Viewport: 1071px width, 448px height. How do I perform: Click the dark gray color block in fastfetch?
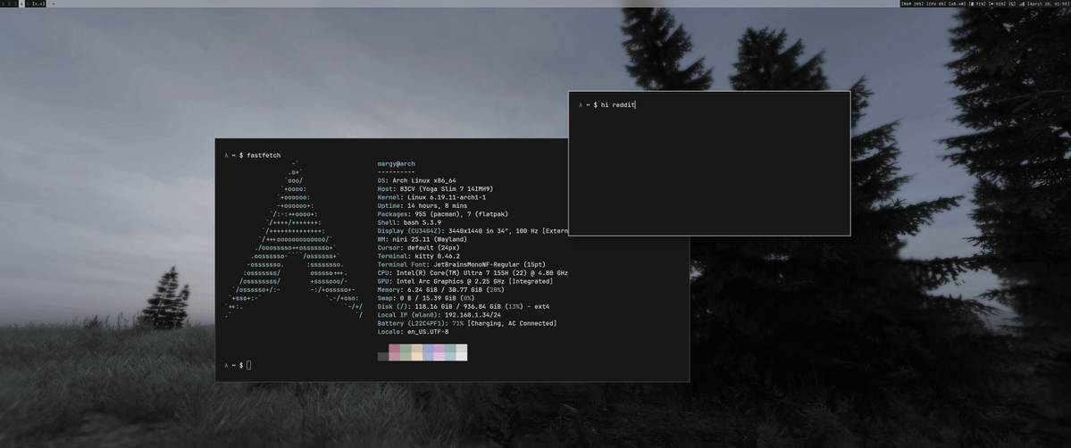click(x=383, y=356)
